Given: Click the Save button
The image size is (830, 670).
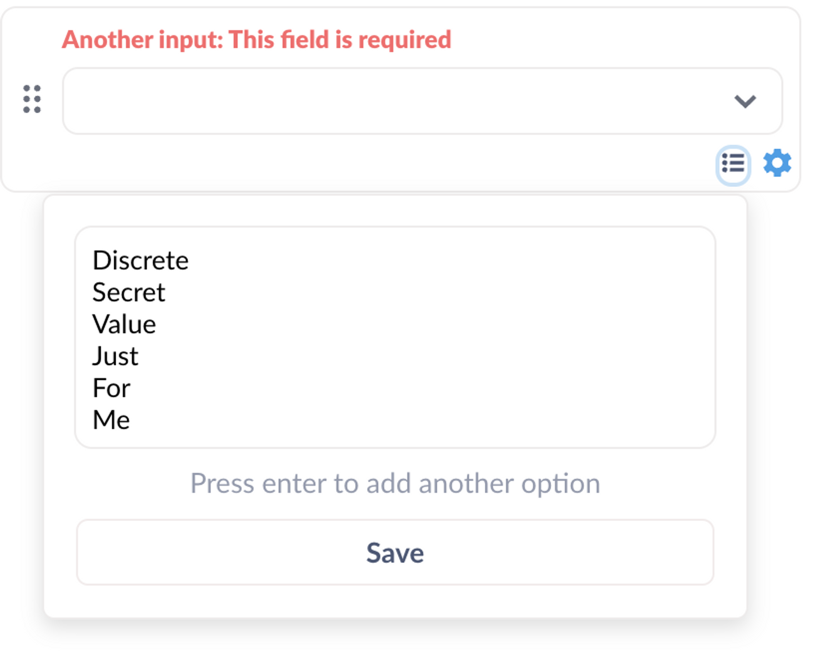Looking at the screenshot, I should click(395, 553).
